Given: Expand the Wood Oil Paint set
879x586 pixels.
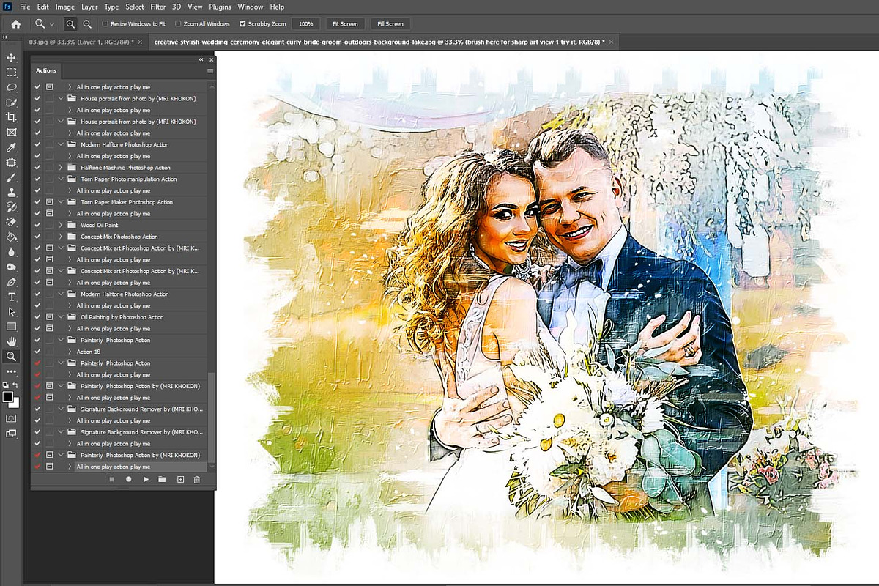Looking at the screenshot, I should point(61,225).
